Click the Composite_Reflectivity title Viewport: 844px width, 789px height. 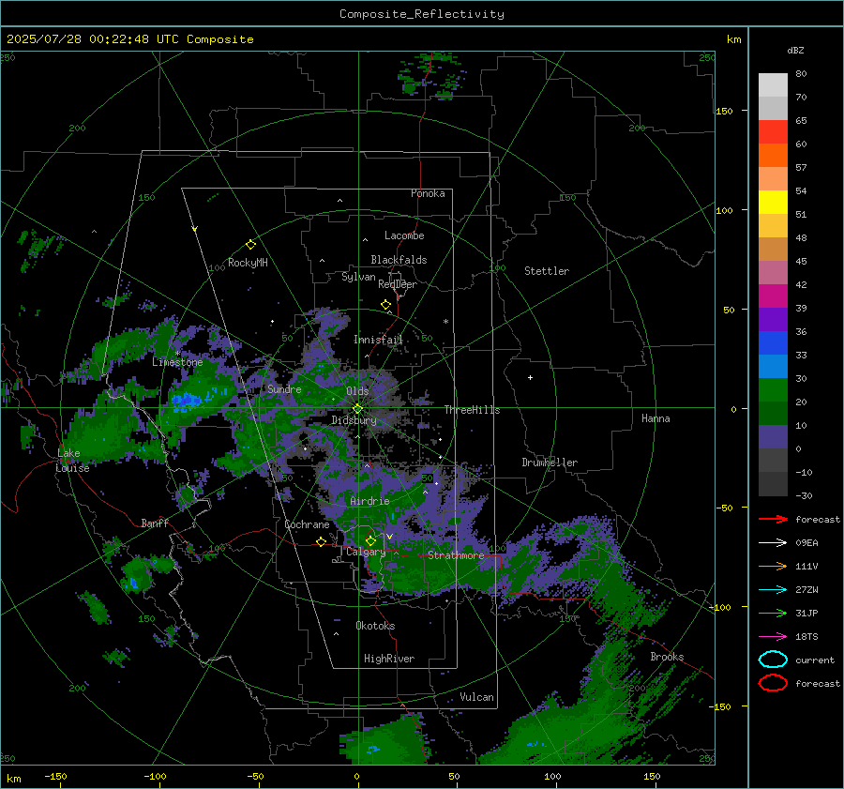click(421, 14)
